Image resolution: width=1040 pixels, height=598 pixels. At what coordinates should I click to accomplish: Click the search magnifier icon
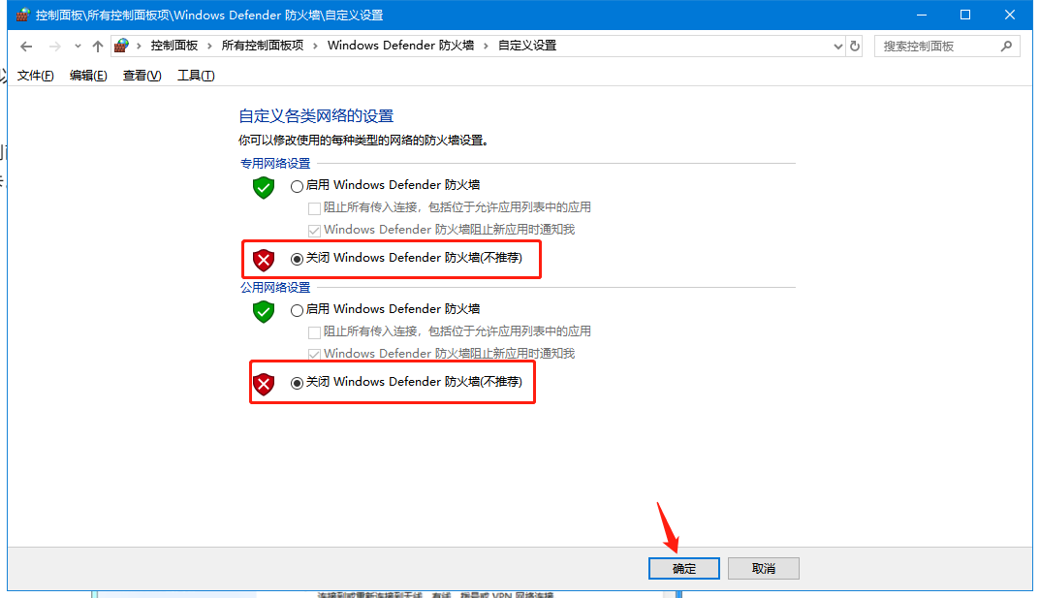click(x=1006, y=46)
